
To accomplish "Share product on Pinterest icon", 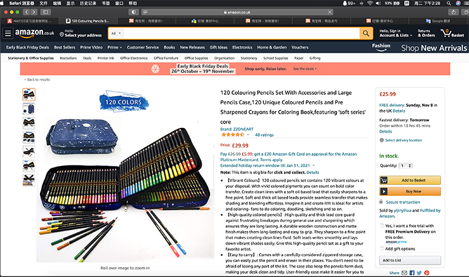I will 426,273.
